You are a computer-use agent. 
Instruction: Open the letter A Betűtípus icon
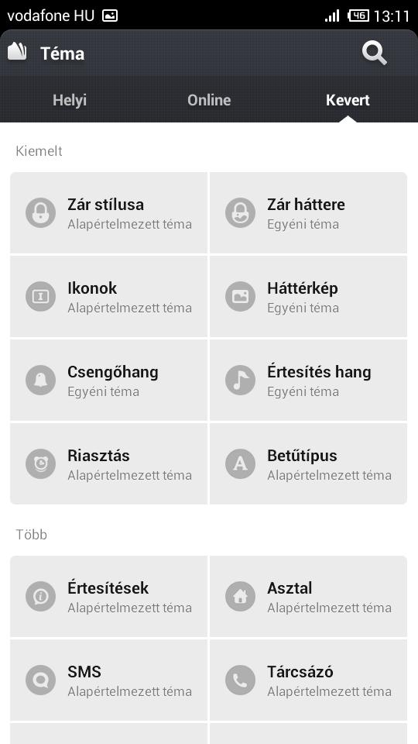pyautogui.click(x=240, y=463)
